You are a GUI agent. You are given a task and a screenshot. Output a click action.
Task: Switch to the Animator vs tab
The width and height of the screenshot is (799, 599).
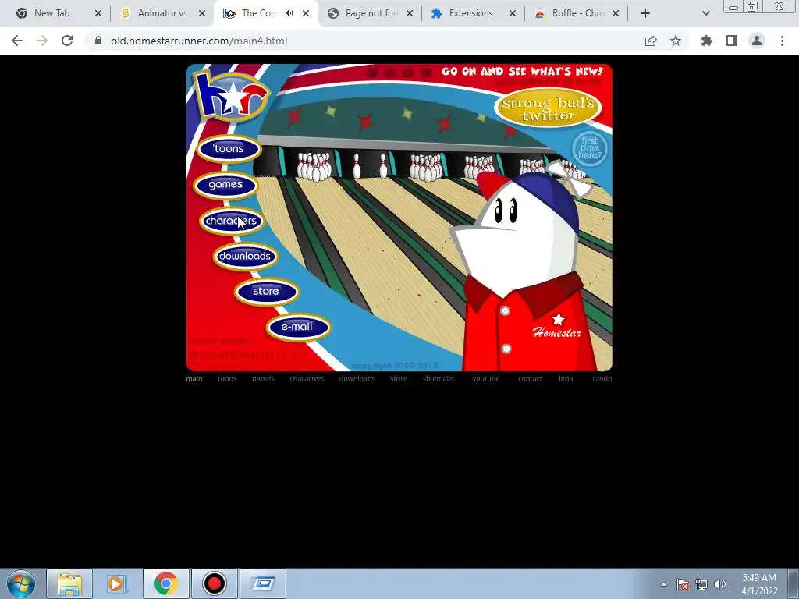pos(162,13)
